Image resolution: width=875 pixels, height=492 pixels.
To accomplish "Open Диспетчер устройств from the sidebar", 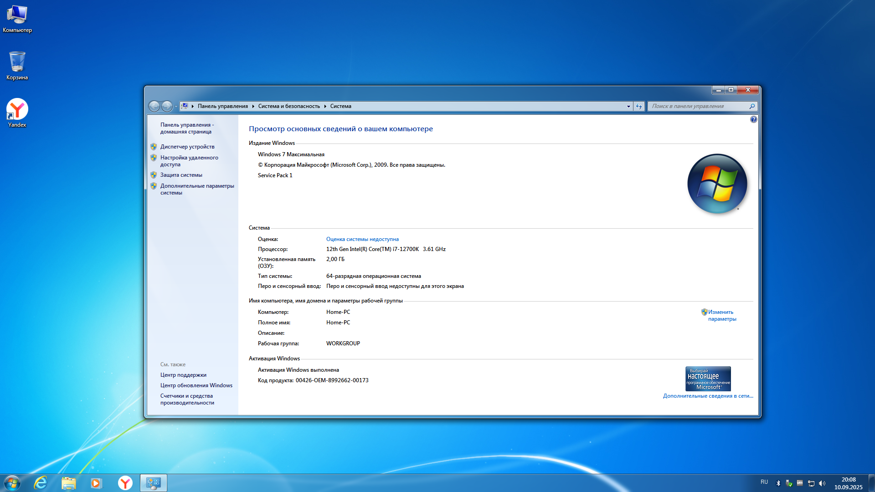I will coord(187,146).
